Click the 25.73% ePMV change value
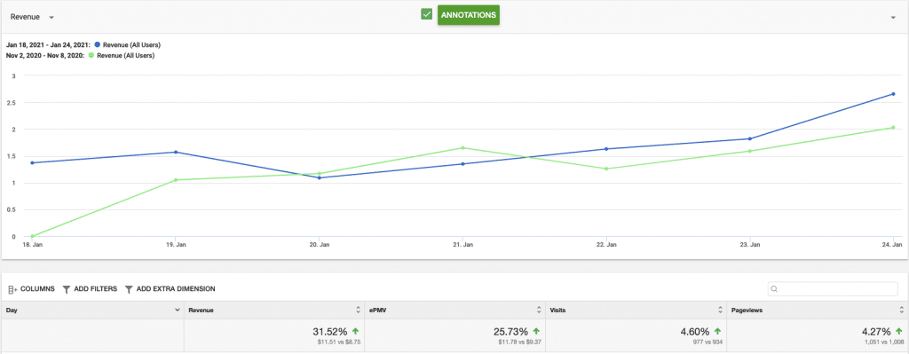The height and width of the screenshot is (354, 909). click(510, 332)
